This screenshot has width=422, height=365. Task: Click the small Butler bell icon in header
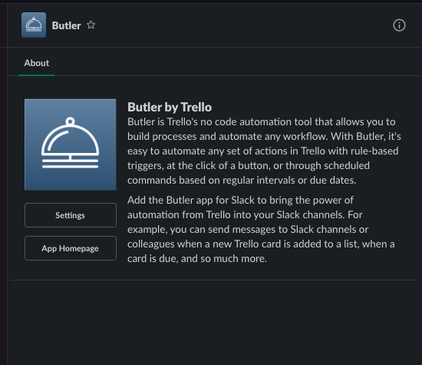point(34,25)
